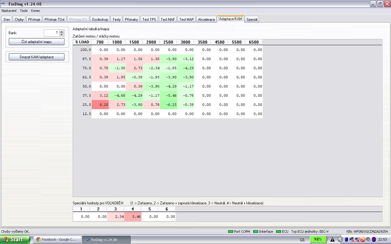Click the battery 98% indicator
391x244 pixels.
(x=318, y=239)
